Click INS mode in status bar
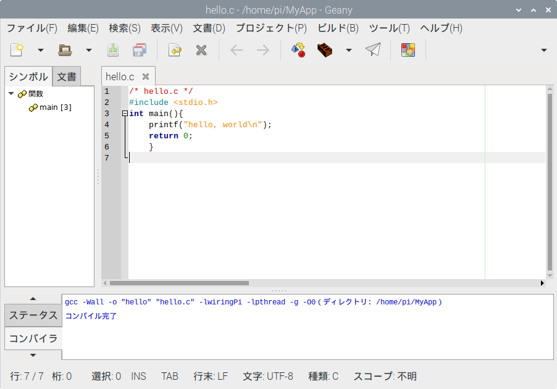The image size is (557, 389). (138, 376)
